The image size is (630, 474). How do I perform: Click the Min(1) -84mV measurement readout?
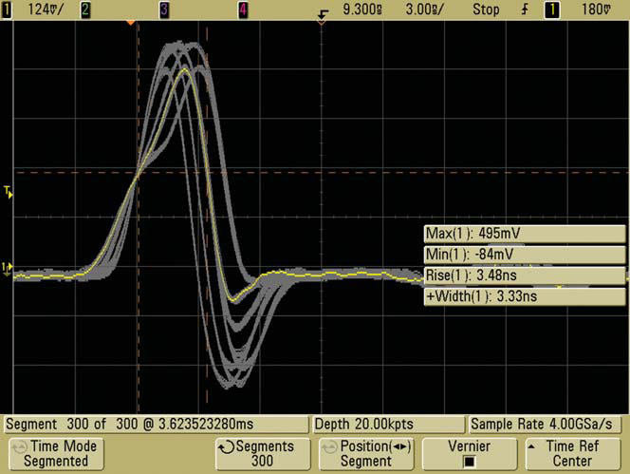(x=523, y=256)
